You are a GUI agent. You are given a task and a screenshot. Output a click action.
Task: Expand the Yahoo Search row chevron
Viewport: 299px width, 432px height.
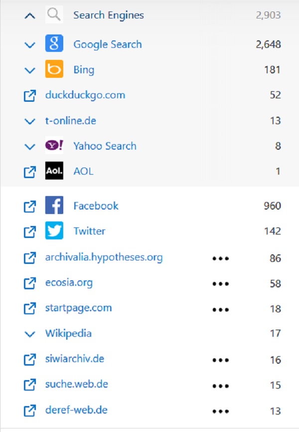pos(30,147)
